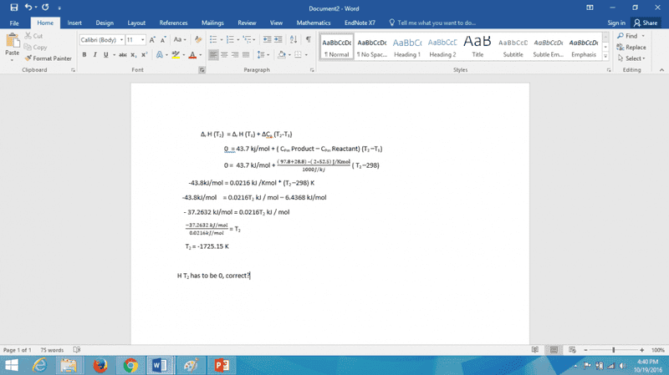Expand the font size dropdown
The width and height of the screenshot is (669, 375).
(x=142, y=39)
